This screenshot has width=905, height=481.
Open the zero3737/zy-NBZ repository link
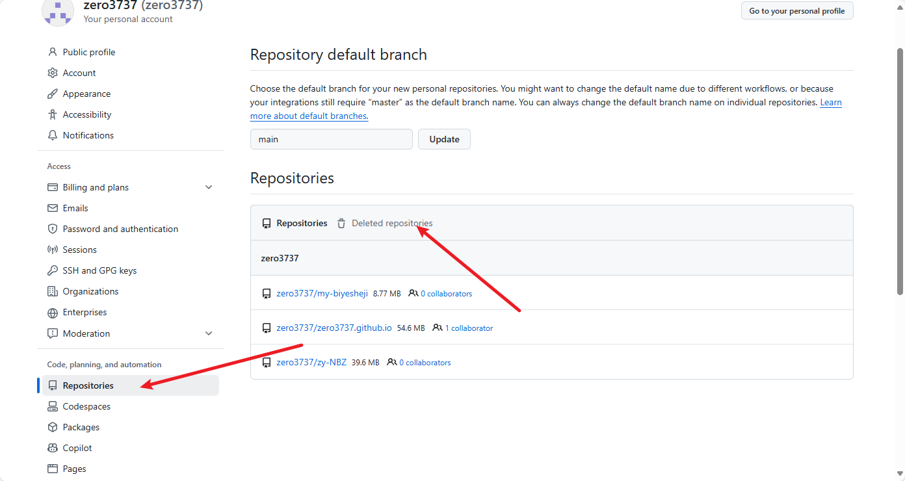311,362
